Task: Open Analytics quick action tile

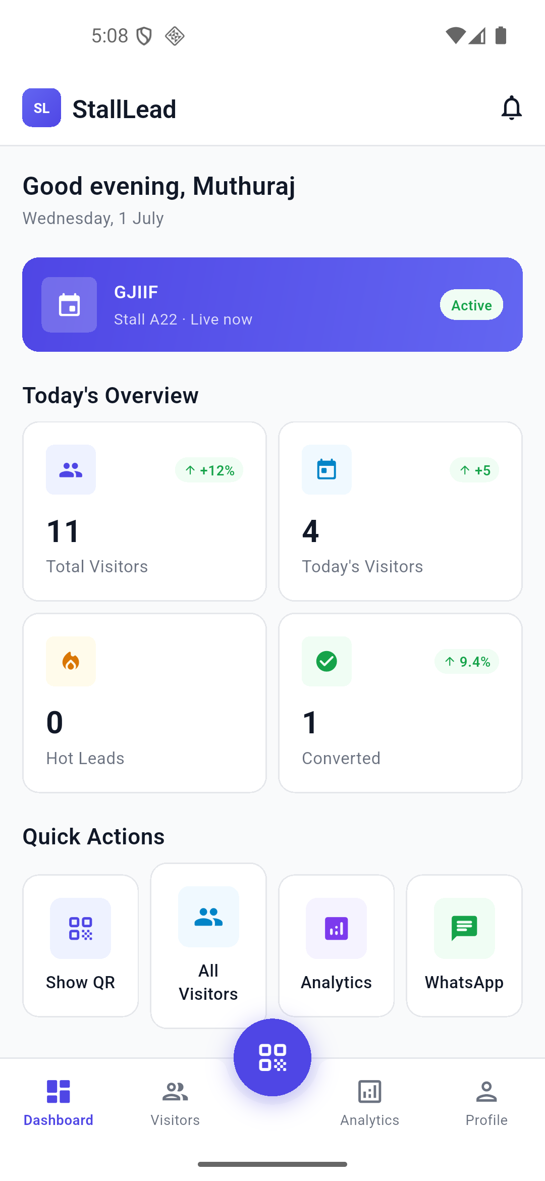Action: coord(337,946)
